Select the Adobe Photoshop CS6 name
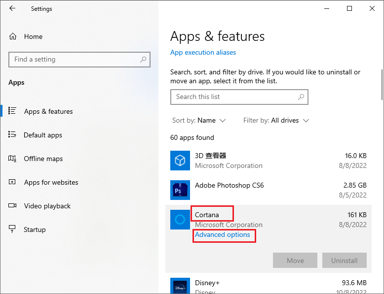 [229, 185]
